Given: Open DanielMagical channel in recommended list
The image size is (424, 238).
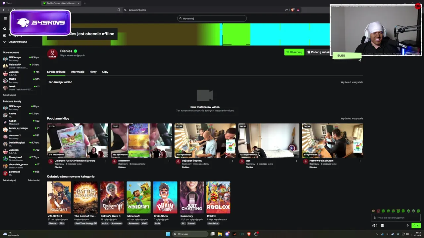Looking at the screenshot, I should point(21,144).
